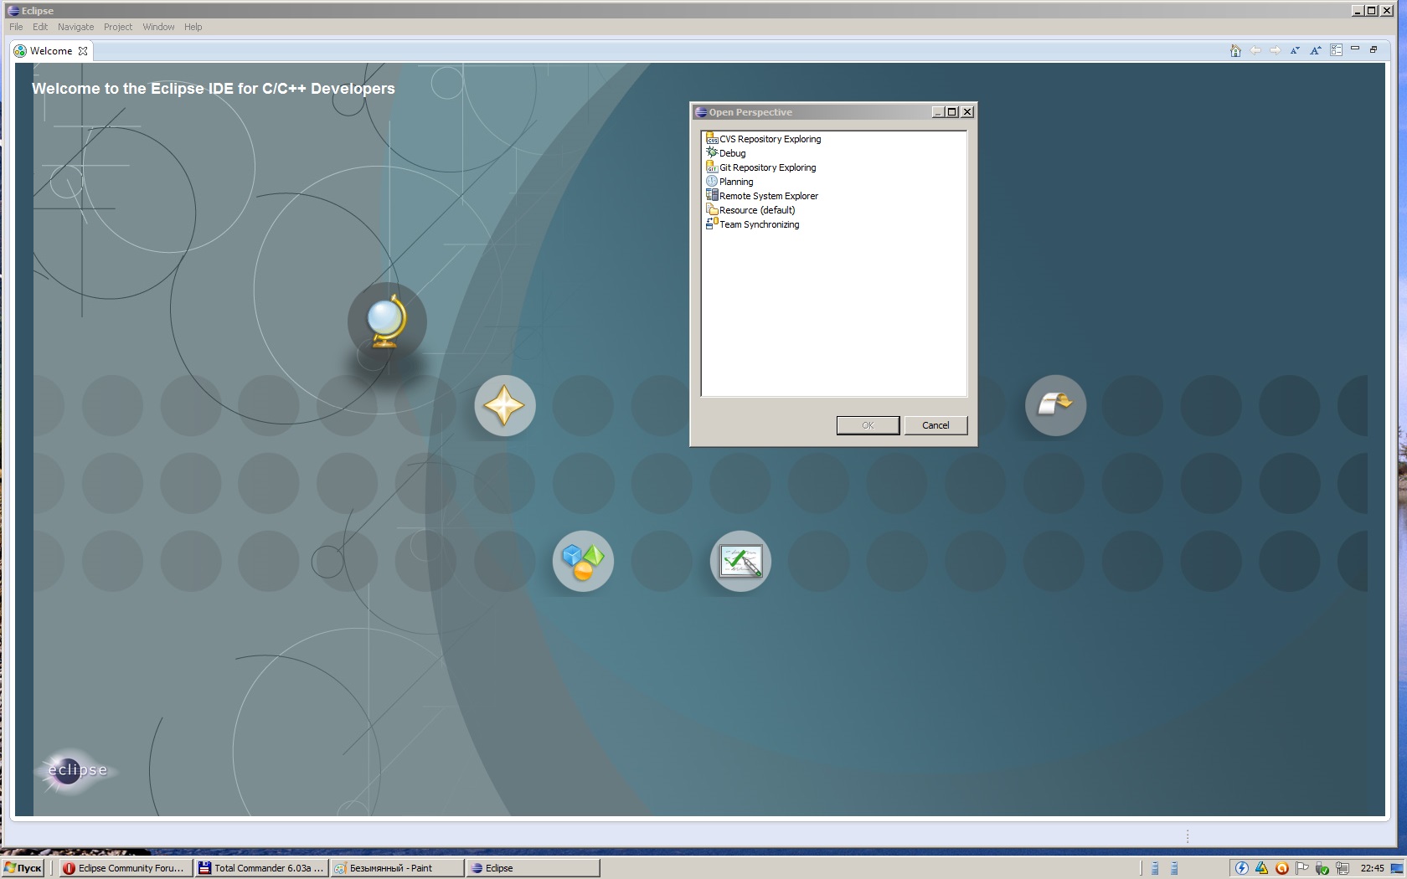Switch to Paint taskbar item

pos(397,868)
